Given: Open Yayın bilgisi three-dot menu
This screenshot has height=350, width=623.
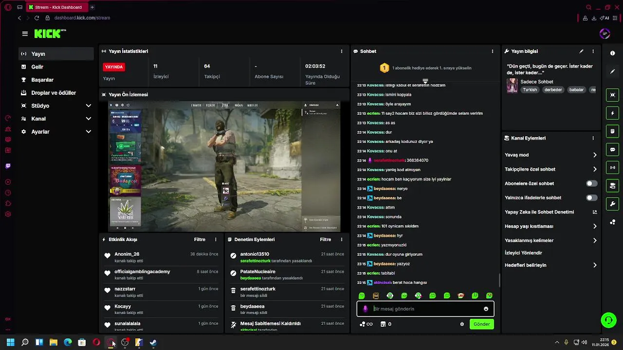Looking at the screenshot, I should [x=593, y=51].
